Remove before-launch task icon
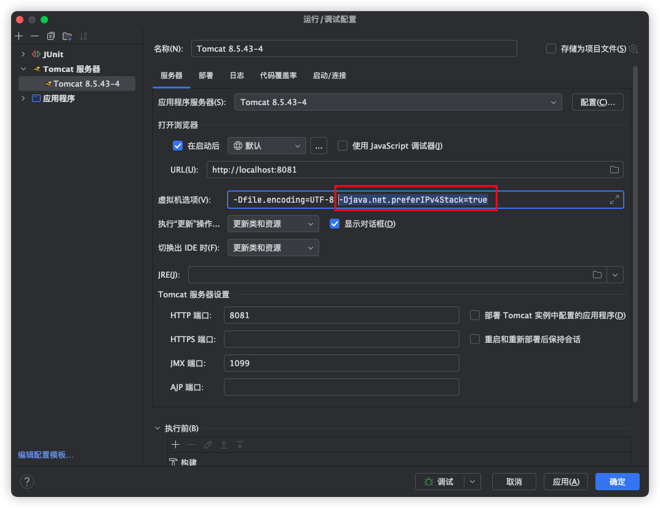660x508 pixels. [191, 445]
